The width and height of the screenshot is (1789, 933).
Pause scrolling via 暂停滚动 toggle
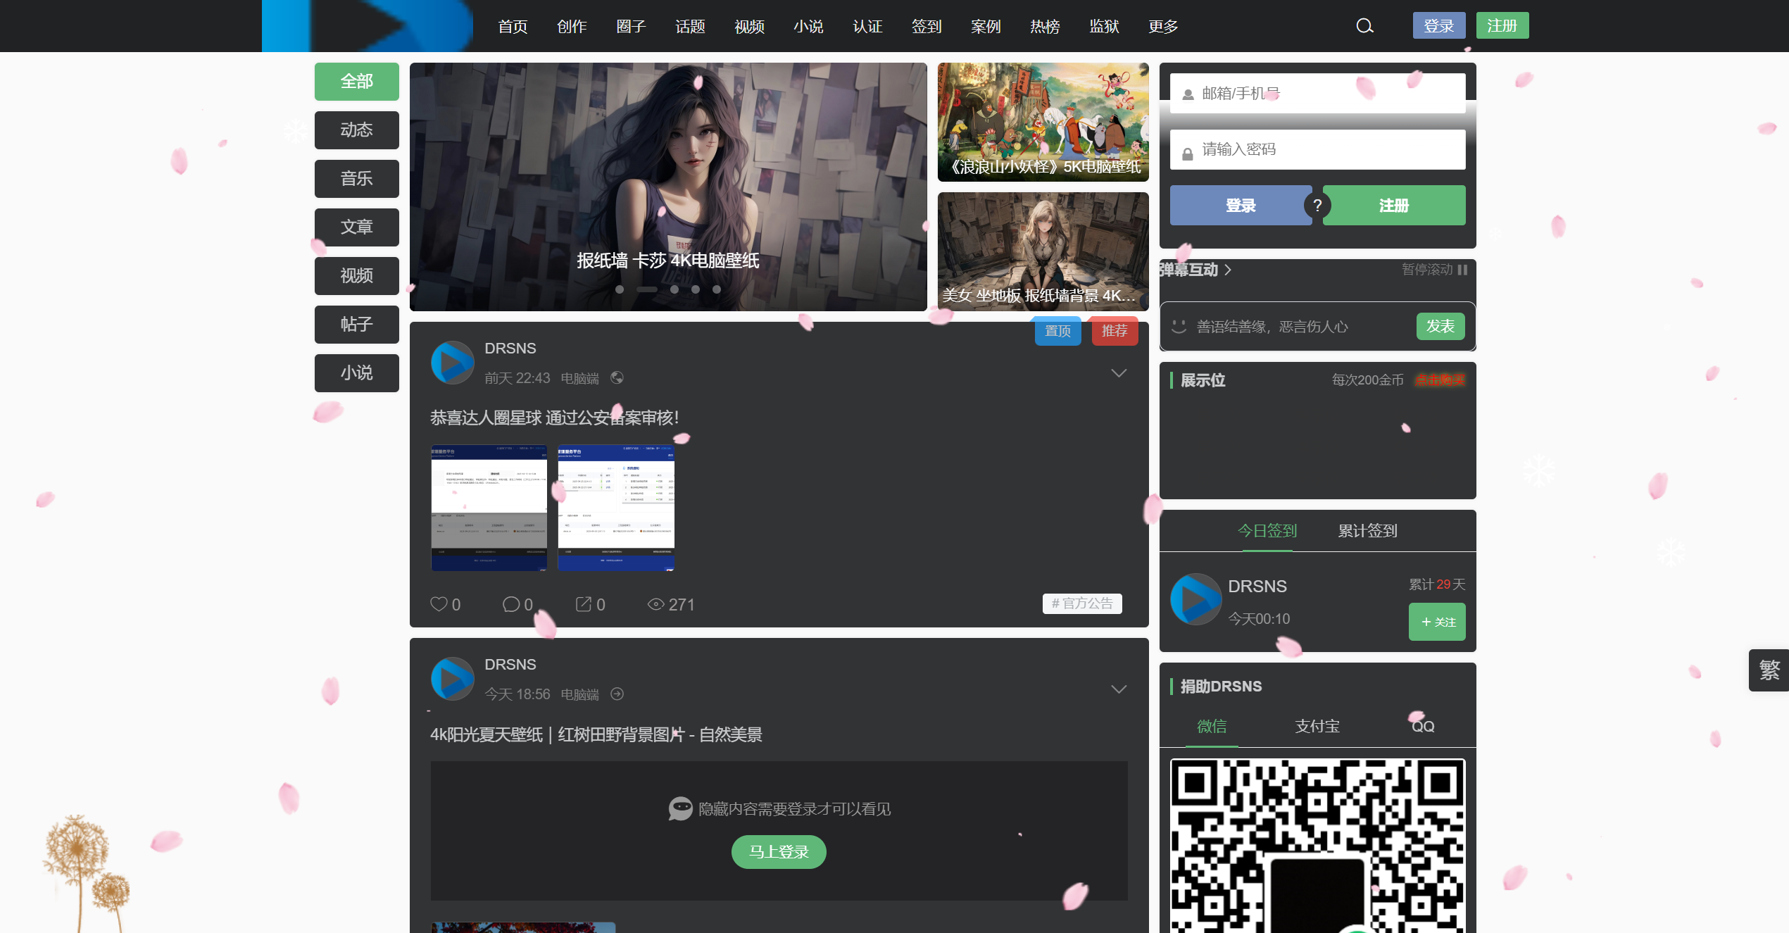[x=1434, y=270]
